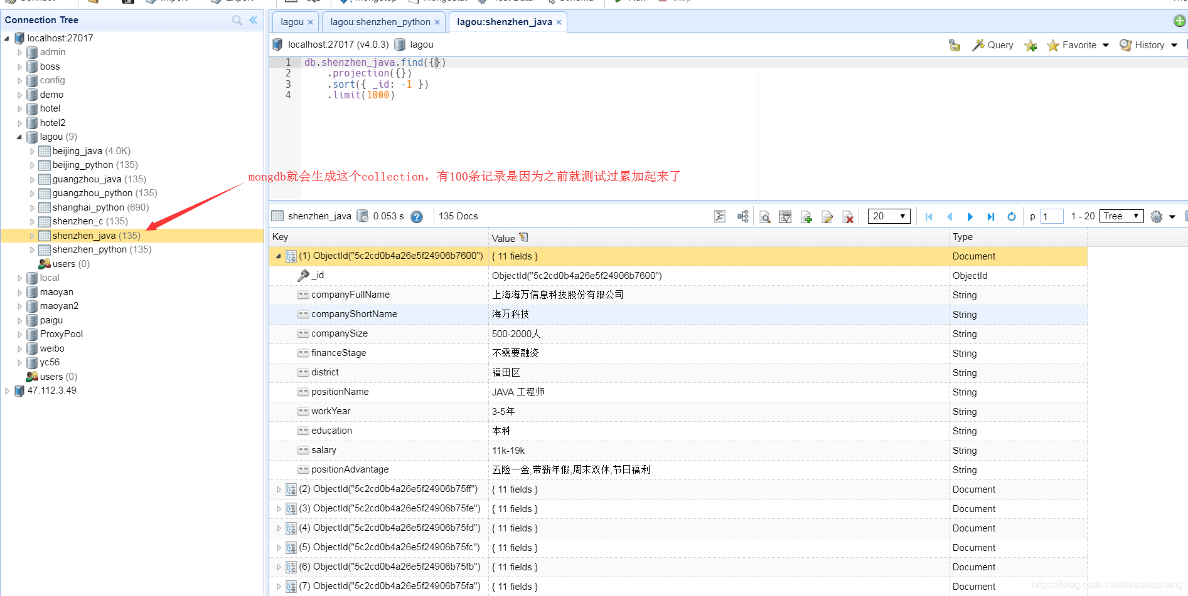Add a new tab with green plus icon
Viewport: 1188px width, 596px height.
[1180, 21]
